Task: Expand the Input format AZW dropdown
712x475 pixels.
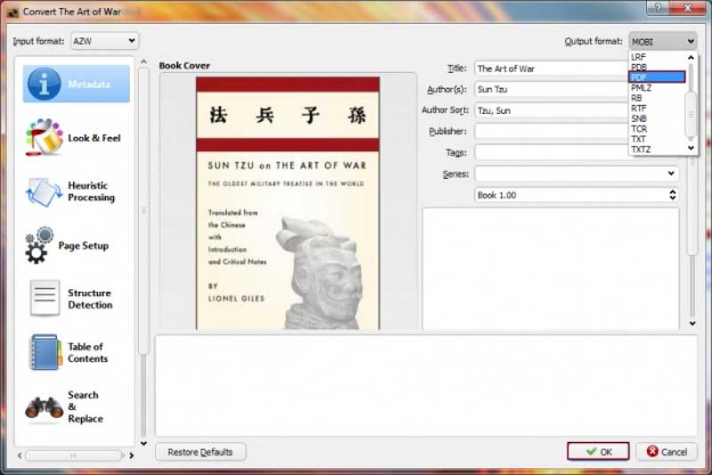Action: click(x=105, y=41)
